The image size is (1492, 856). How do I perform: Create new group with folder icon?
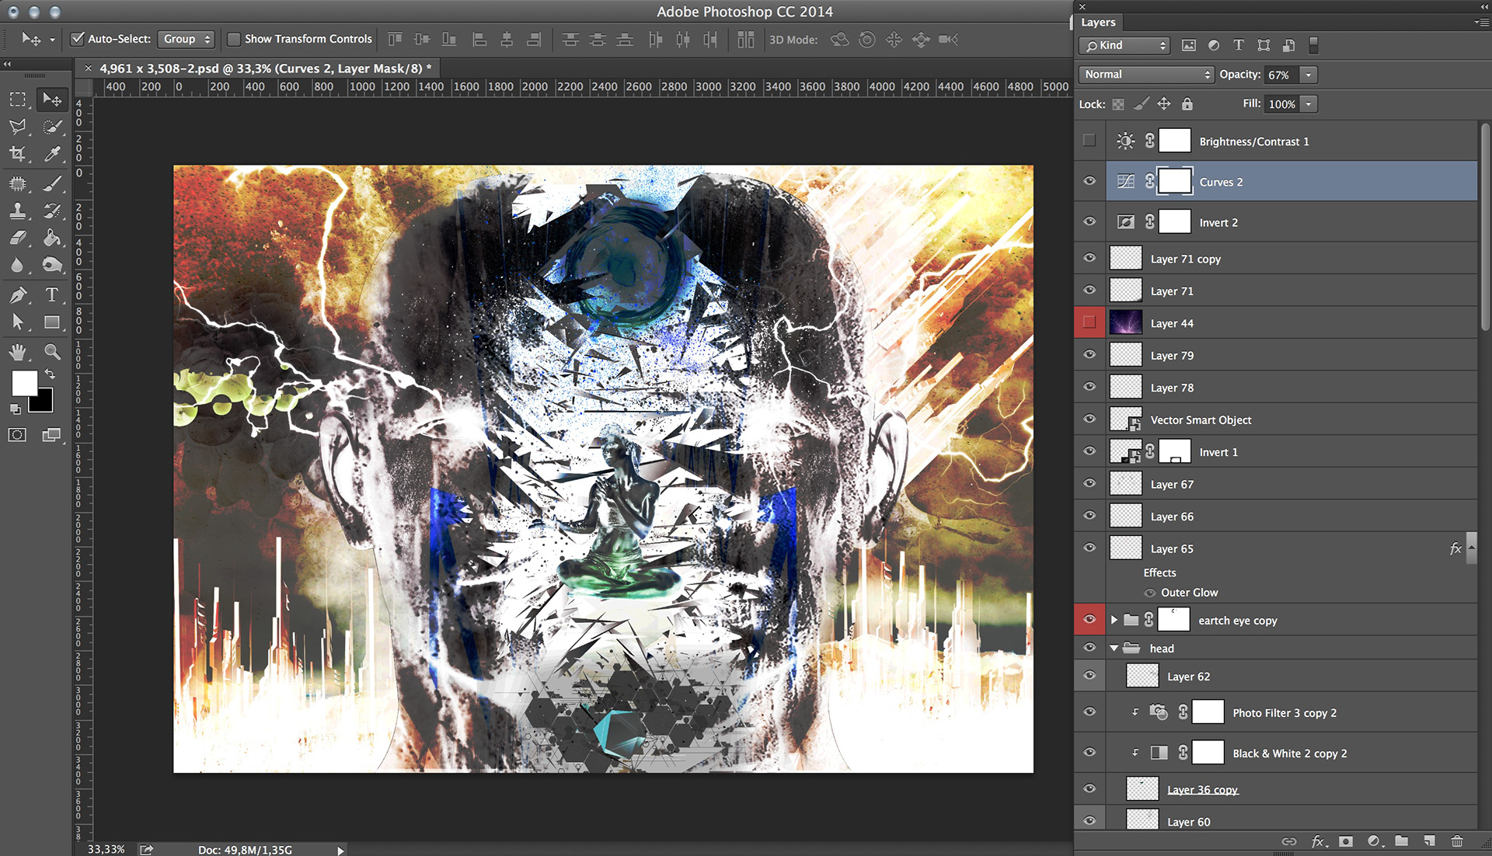[x=1401, y=841]
